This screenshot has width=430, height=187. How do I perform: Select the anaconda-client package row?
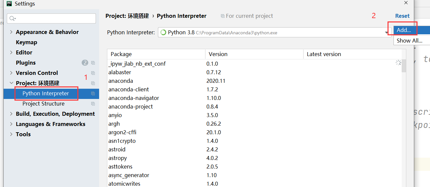pos(255,89)
